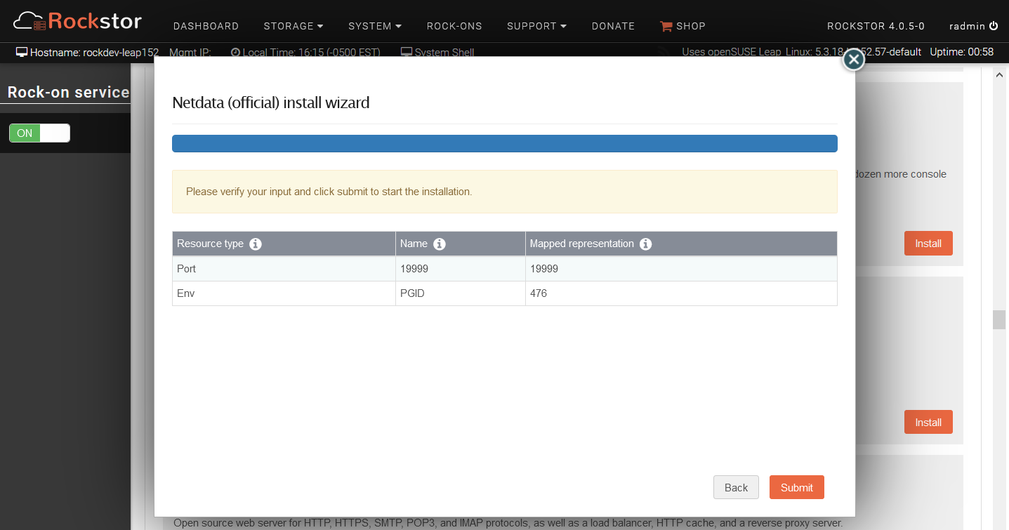Image resolution: width=1009 pixels, height=530 pixels.
Task: Open the Shop menu link
Action: 691,26
